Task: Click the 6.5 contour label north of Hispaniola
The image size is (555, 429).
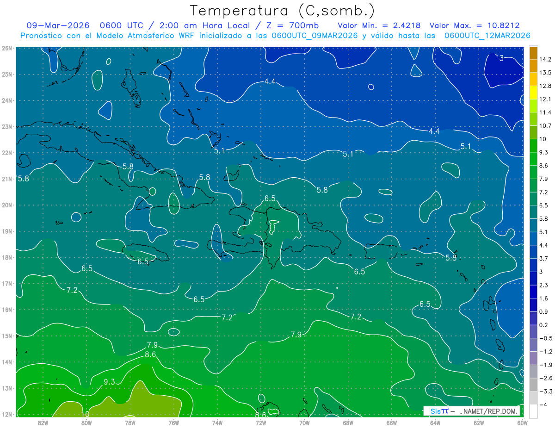Action: coord(270,198)
